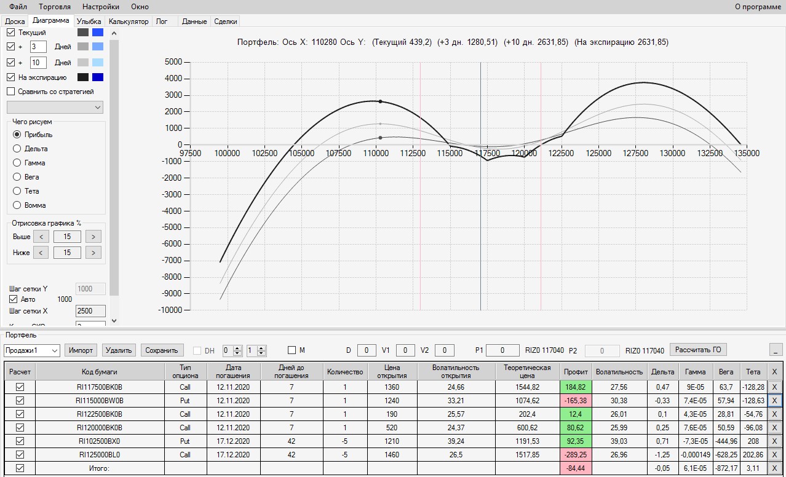Open the Продажи1 portfolio dropdown
Image resolution: width=786 pixels, height=477 pixels.
click(31, 350)
